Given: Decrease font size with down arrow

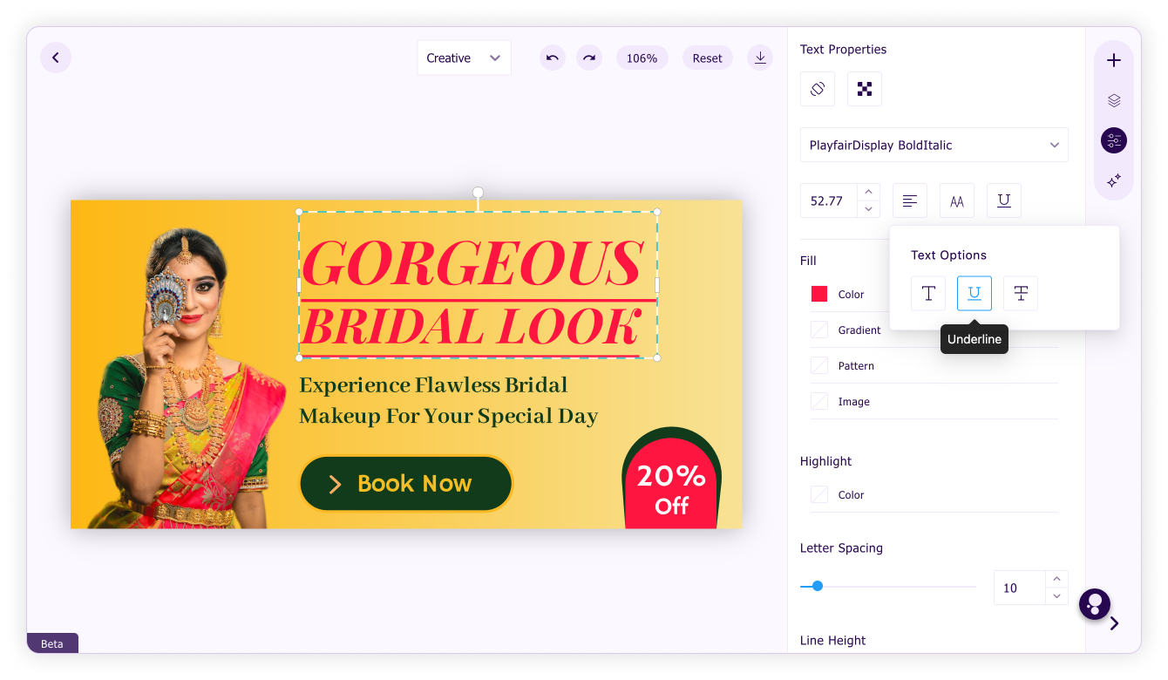Looking at the screenshot, I should pyautogui.click(x=867, y=209).
